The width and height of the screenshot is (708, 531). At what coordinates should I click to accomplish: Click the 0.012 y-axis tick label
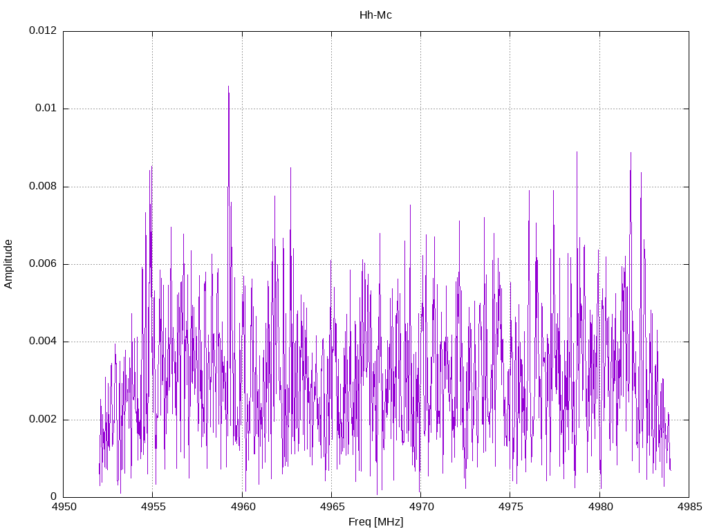coord(43,30)
